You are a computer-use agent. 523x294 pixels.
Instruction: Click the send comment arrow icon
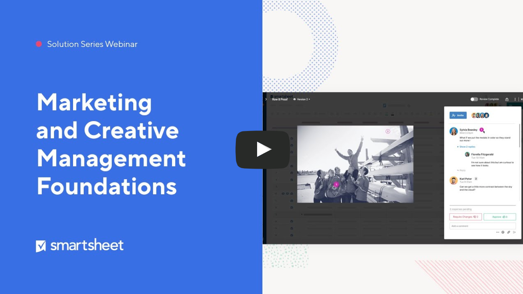(514, 232)
